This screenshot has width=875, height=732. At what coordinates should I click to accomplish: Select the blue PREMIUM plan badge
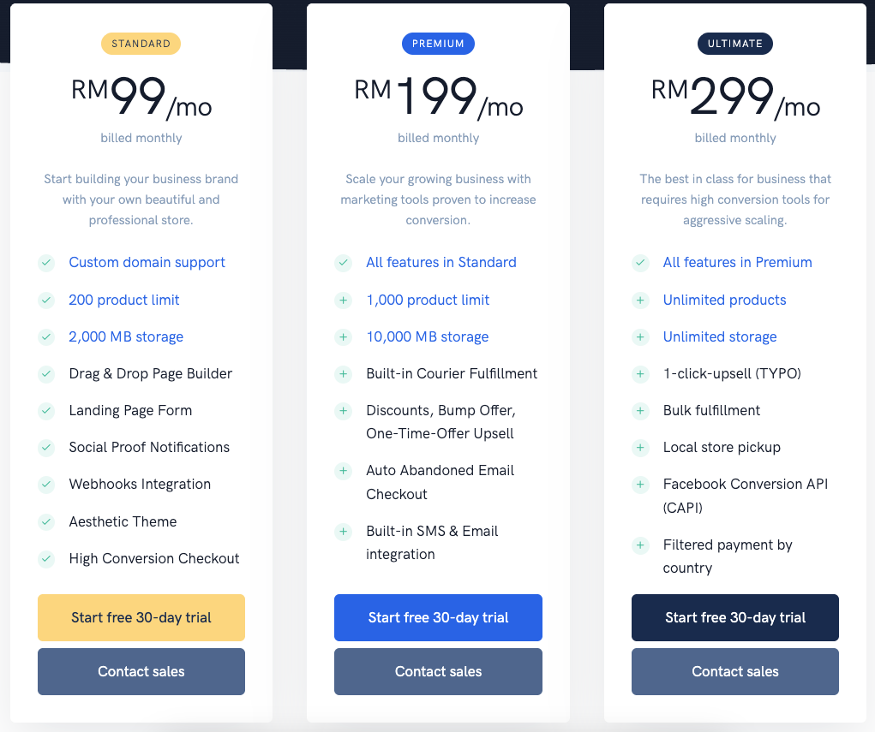coord(438,44)
